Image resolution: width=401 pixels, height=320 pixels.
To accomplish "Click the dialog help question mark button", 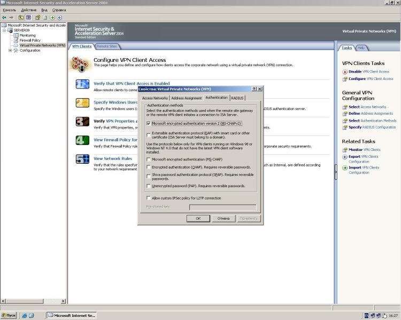I will pyautogui.click(x=254, y=89).
